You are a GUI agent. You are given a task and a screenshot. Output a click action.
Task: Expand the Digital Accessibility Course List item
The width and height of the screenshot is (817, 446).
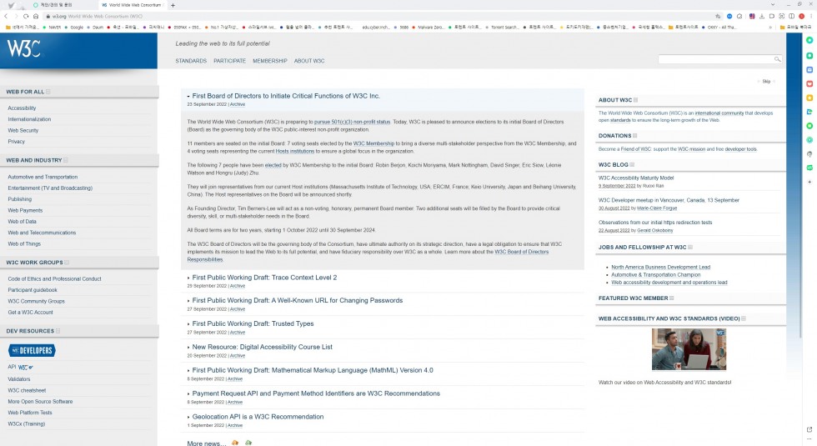(x=188, y=347)
